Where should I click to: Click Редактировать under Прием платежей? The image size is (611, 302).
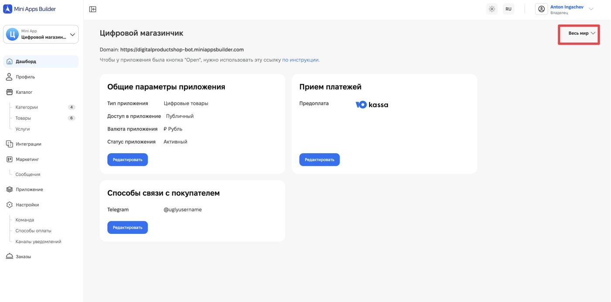pos(319,160)
